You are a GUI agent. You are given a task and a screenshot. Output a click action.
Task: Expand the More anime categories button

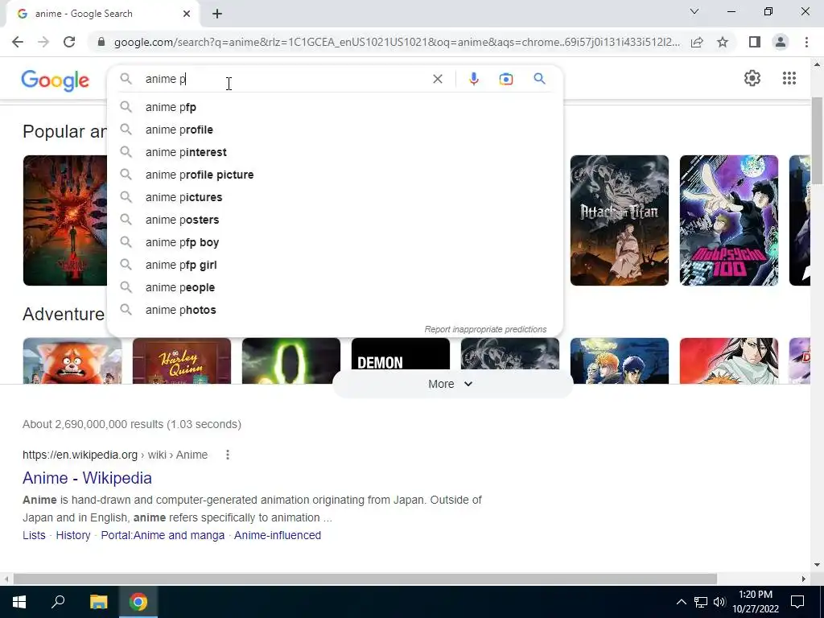[x=451, y=384]
